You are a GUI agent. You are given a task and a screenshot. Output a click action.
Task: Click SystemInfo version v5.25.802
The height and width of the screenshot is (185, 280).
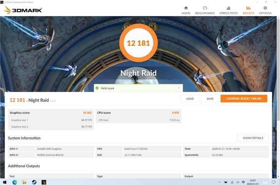click(217, 155)
